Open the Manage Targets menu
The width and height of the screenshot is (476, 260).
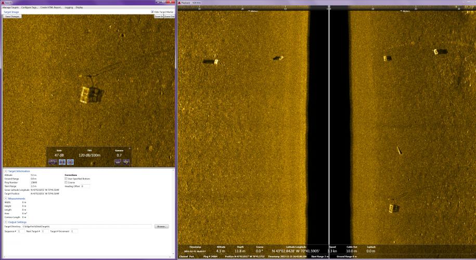pos(10,8)
